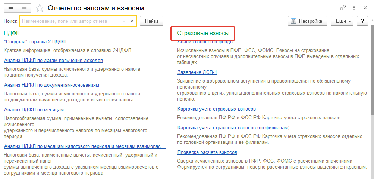Open help with the question mark button
The image size is (374, 179).
[362, 21]
